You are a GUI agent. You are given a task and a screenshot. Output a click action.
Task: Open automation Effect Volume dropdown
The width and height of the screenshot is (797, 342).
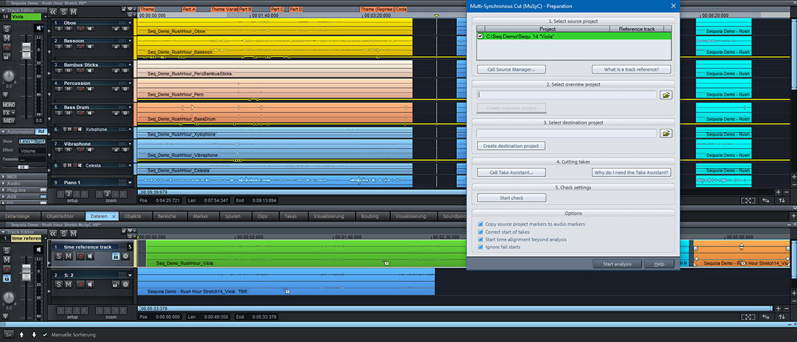pos(32,151)
